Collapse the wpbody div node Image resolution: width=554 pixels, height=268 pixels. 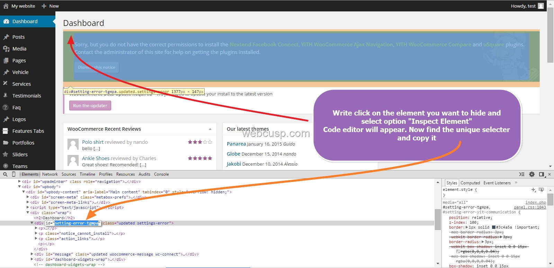(x=19, y=186)
